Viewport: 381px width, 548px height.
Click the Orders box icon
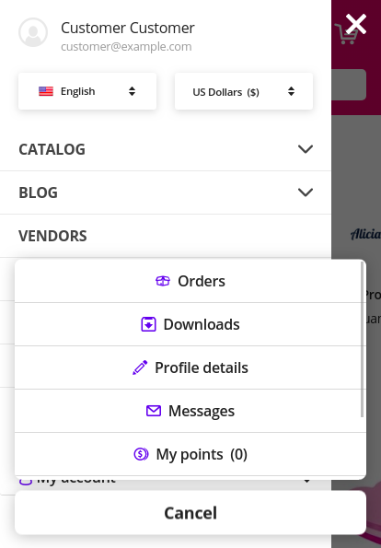tap(163, 281)
